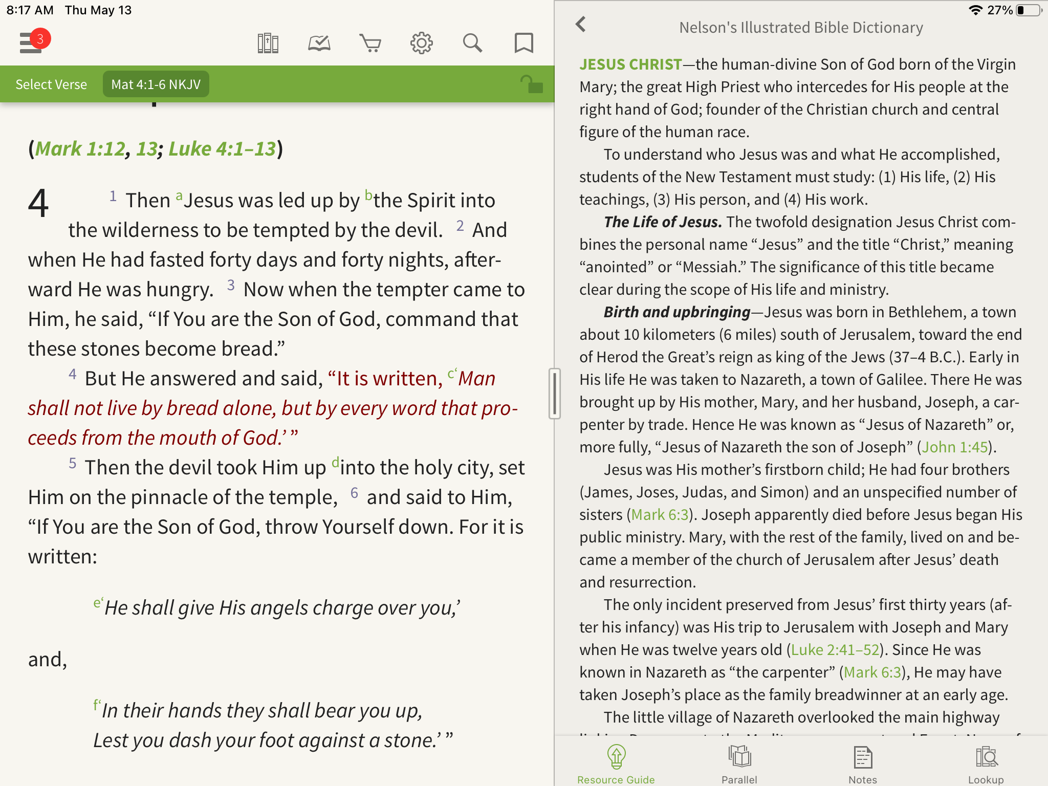Tap the 'Birth and upbringing' subheading
The width and height of the screenshot is (1048, 786).
click(x=677, y=312)
